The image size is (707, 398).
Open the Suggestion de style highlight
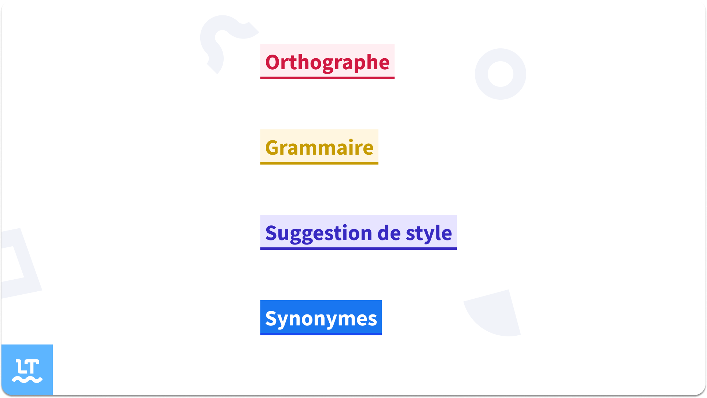(359, 232)
